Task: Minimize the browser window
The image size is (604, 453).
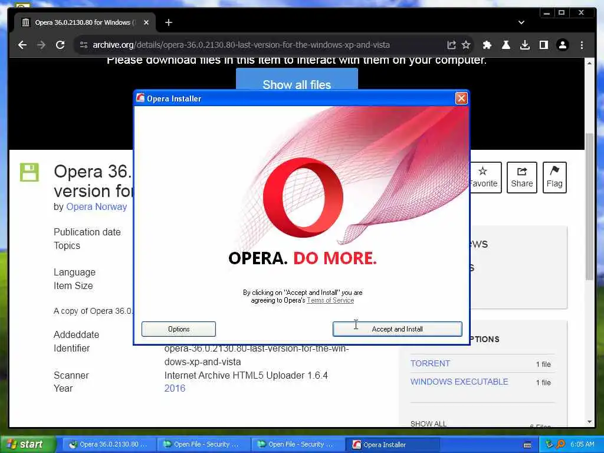Action: 546,13
